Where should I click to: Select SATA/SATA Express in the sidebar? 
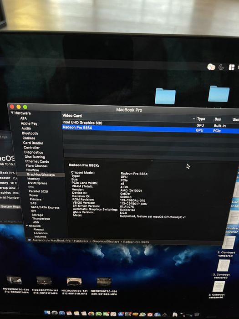(45, 207)
